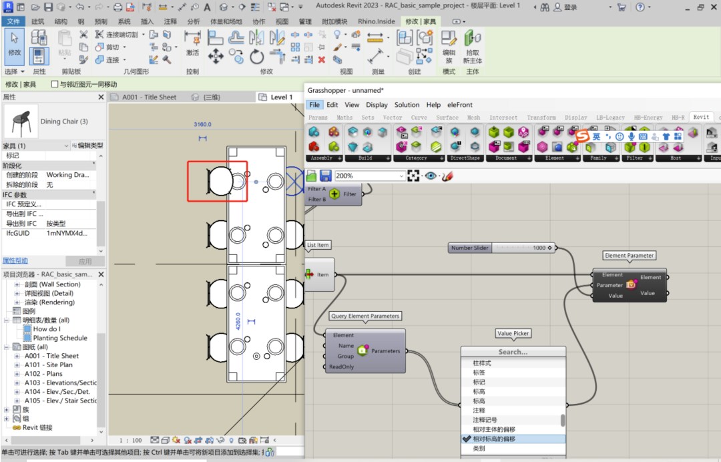This screenshot has height=462, width=721.
Task: Open the Grasshopper eleFront menu
Action: pos(460,105)
